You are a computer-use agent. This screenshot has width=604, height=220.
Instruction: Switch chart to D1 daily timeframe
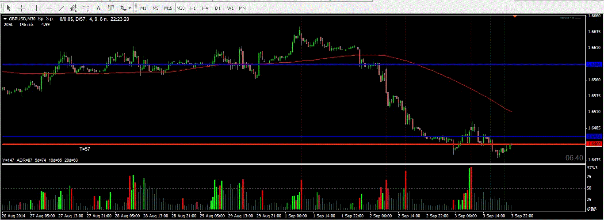[218, 8]
